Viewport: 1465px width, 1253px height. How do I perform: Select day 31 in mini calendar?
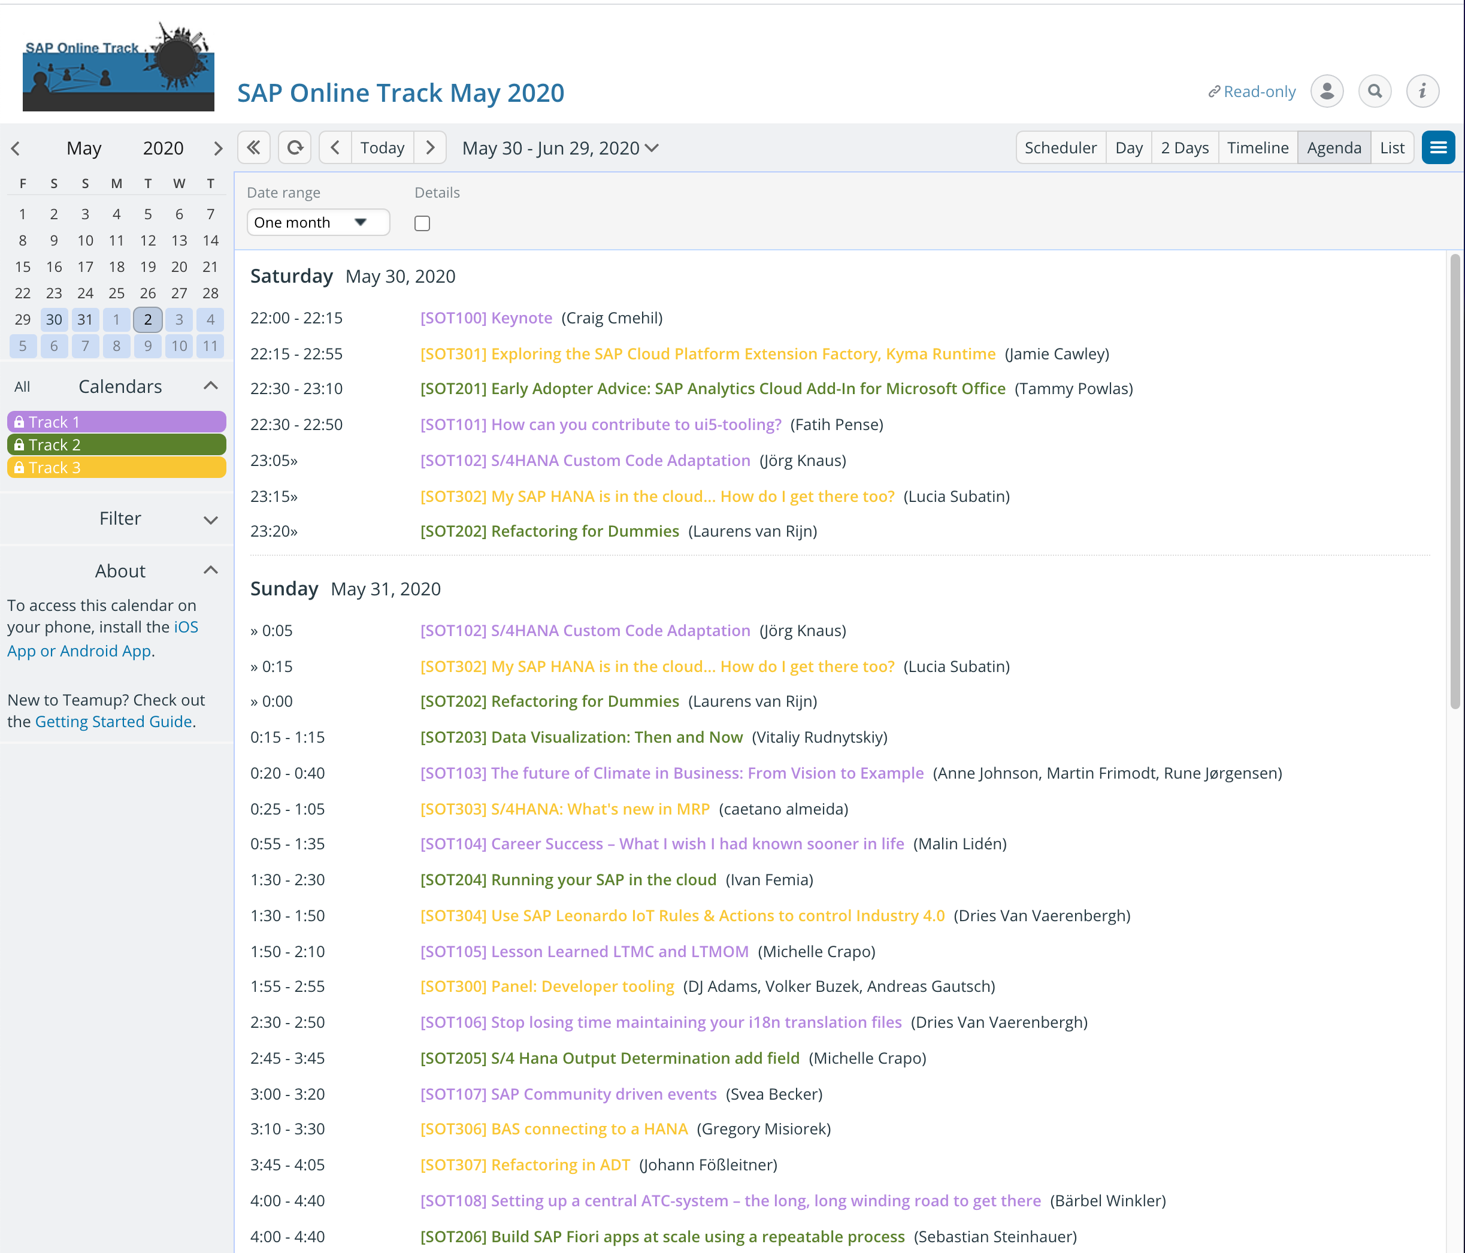coord(85,320)
